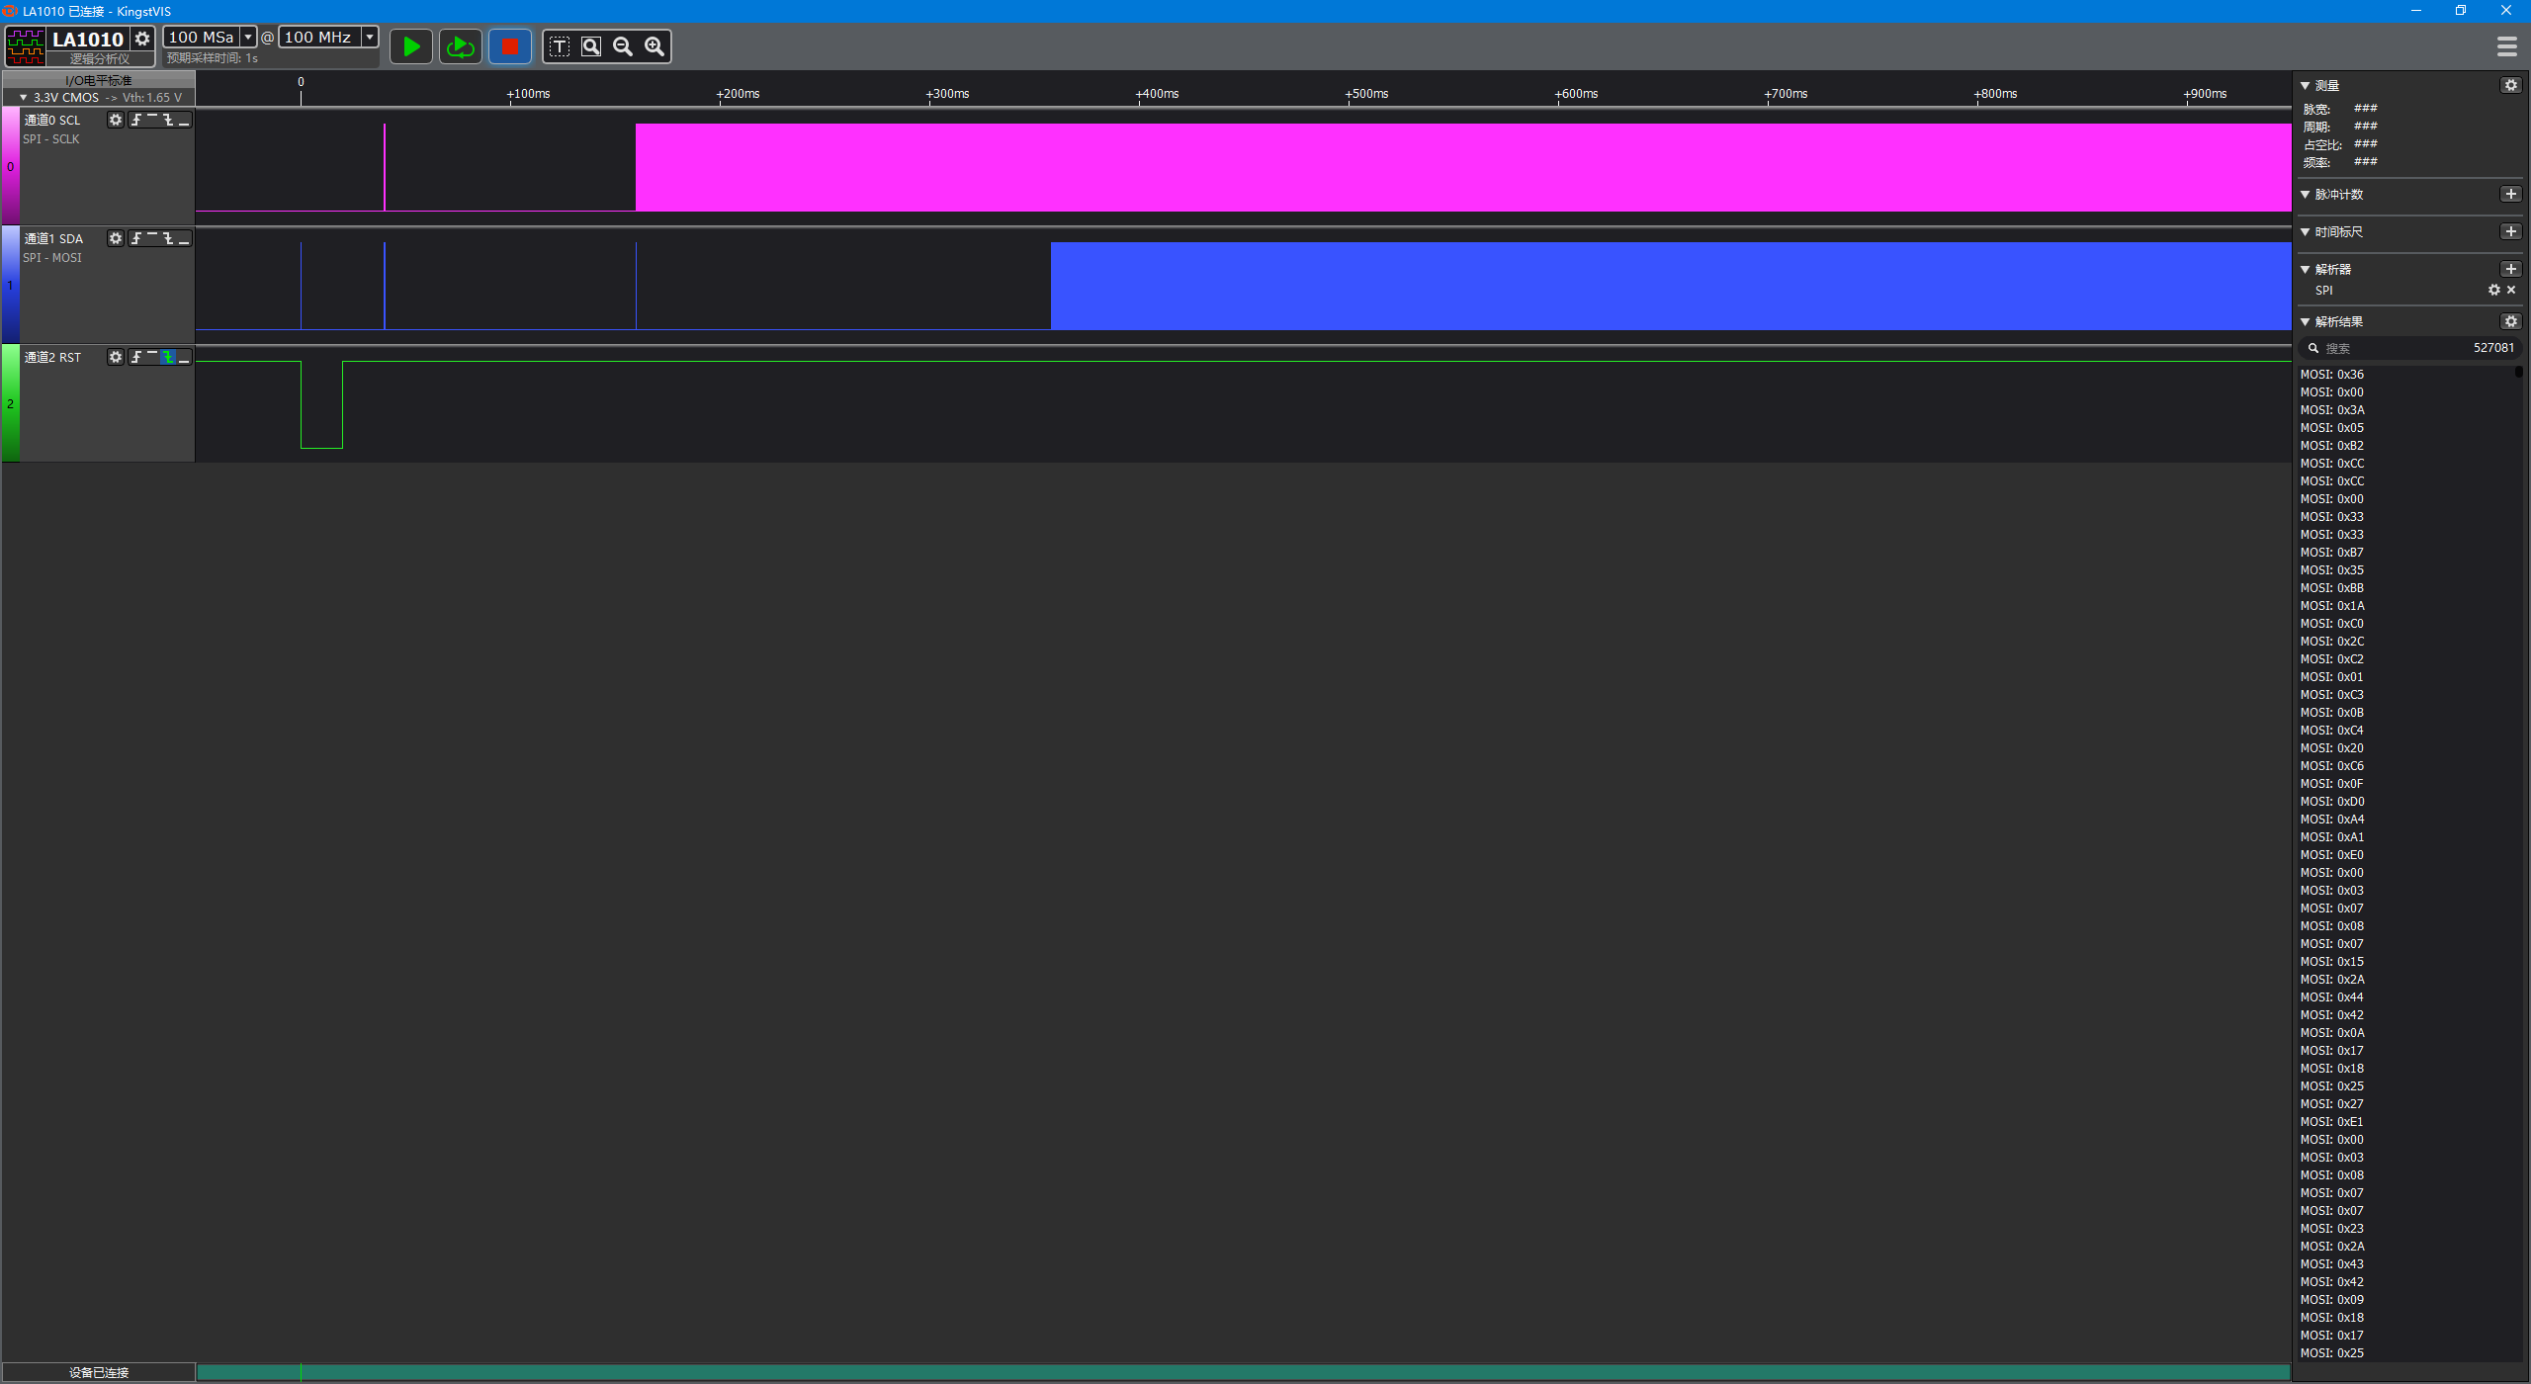The width and height of the screenshot is (2531, 1384).
Task: Click the search magnifier icon in results
Action: pos(2313,348)
